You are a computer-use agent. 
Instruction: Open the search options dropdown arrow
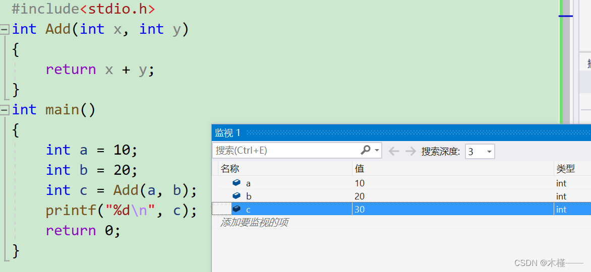(377, 151)
